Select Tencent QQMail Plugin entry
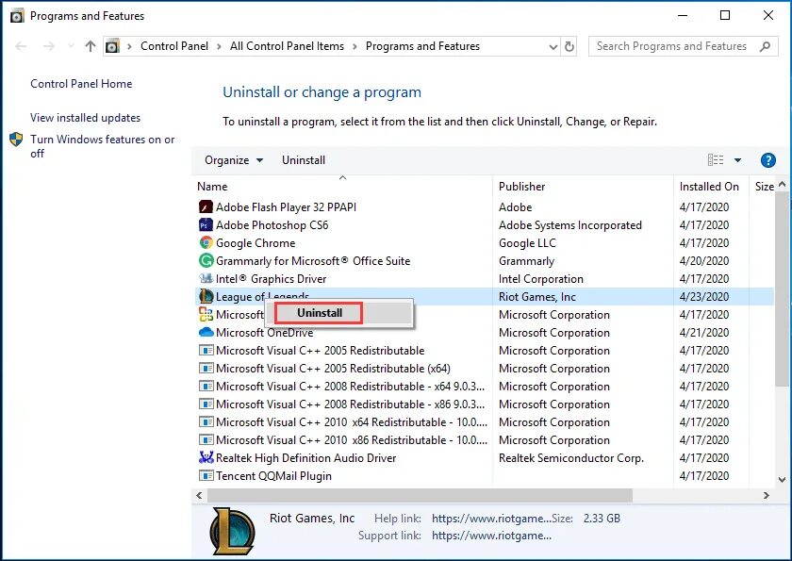The image size is (792, 561). pyautogui.click(x=273, y=476)
